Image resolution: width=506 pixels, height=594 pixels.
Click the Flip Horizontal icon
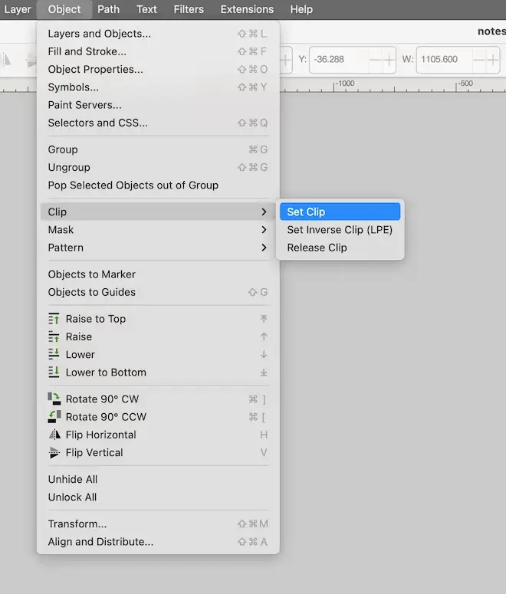[x=54, y=435]
